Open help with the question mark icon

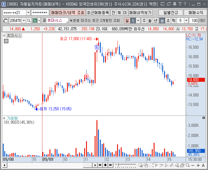point(185,4)
